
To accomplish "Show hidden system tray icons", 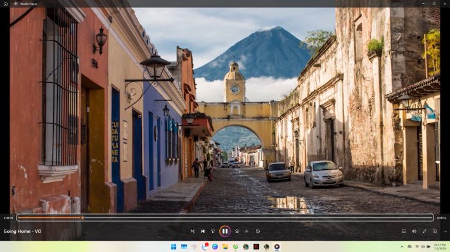I will [x=402, y=247].
